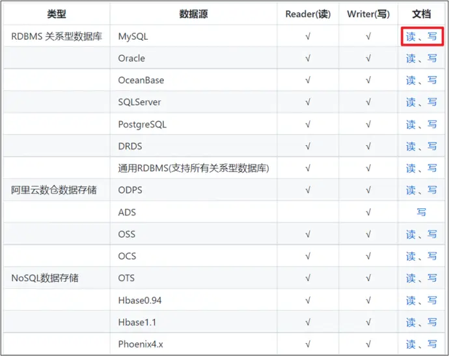Select the RDBMS 关系型数据库 type cell
449x356 pixels.
(57, 36)
